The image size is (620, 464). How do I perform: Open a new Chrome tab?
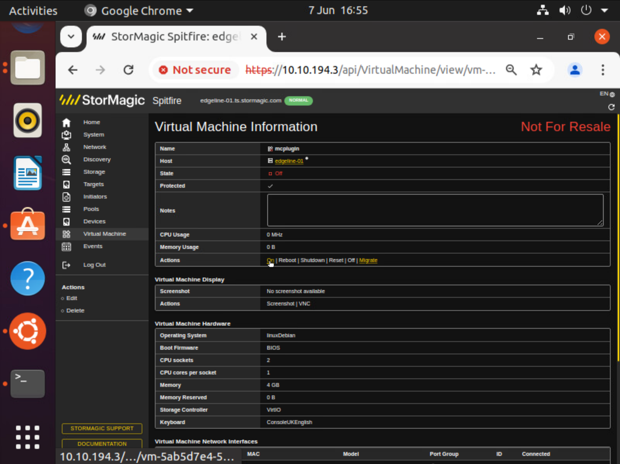282,37
